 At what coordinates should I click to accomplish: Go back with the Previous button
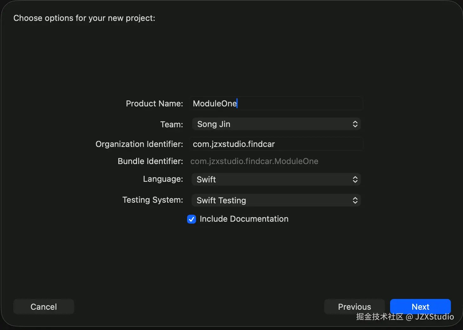pos(354,307)
